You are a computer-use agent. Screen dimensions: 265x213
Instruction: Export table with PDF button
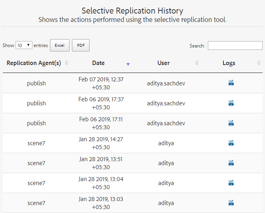81,45
